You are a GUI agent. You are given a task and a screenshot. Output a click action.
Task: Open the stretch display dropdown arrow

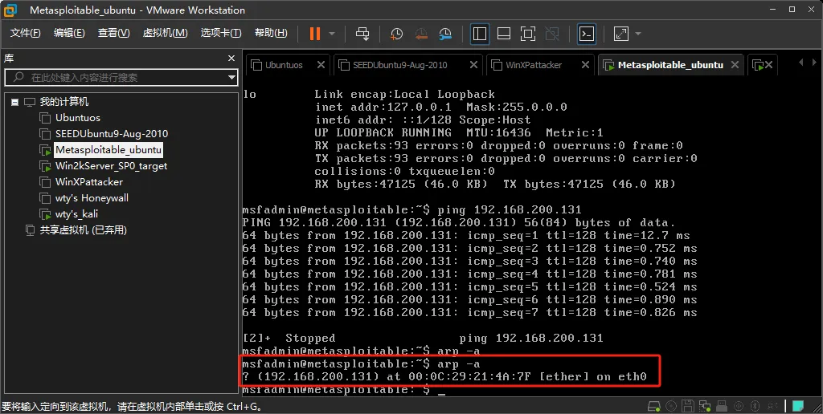coord(638,34)
